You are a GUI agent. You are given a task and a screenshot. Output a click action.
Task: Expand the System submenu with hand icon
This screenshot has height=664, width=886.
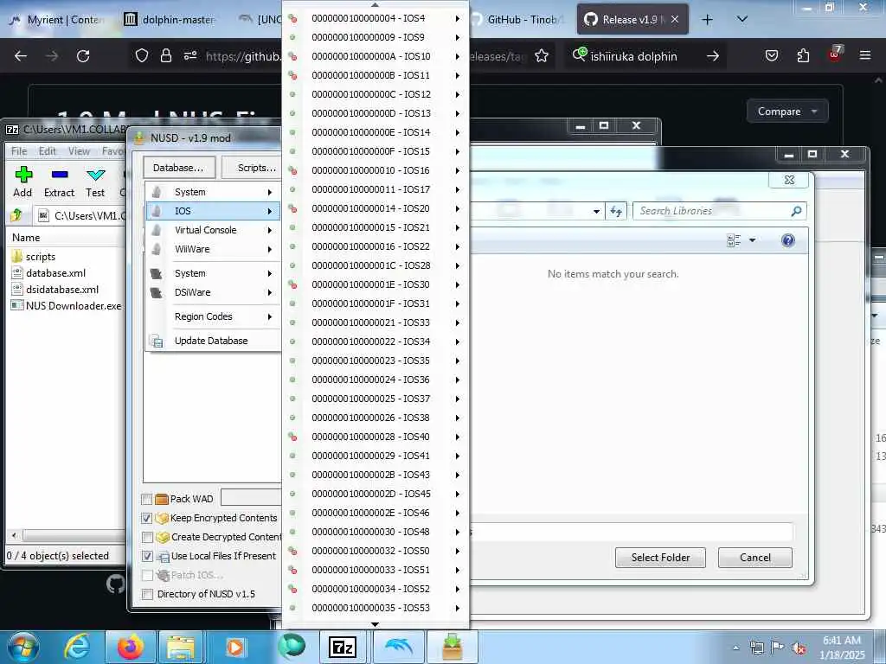[x=213, y=192]
